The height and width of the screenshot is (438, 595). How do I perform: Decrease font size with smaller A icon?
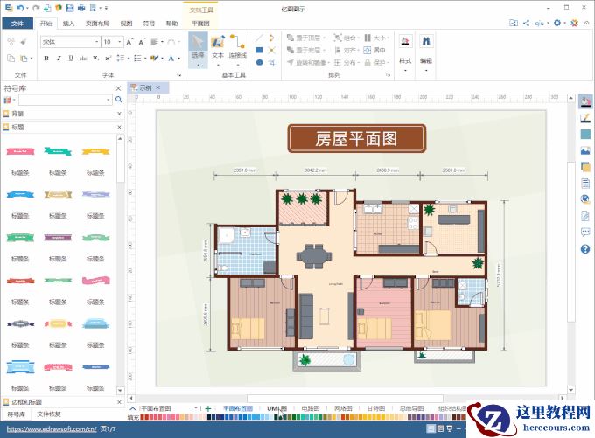[142, 42]
